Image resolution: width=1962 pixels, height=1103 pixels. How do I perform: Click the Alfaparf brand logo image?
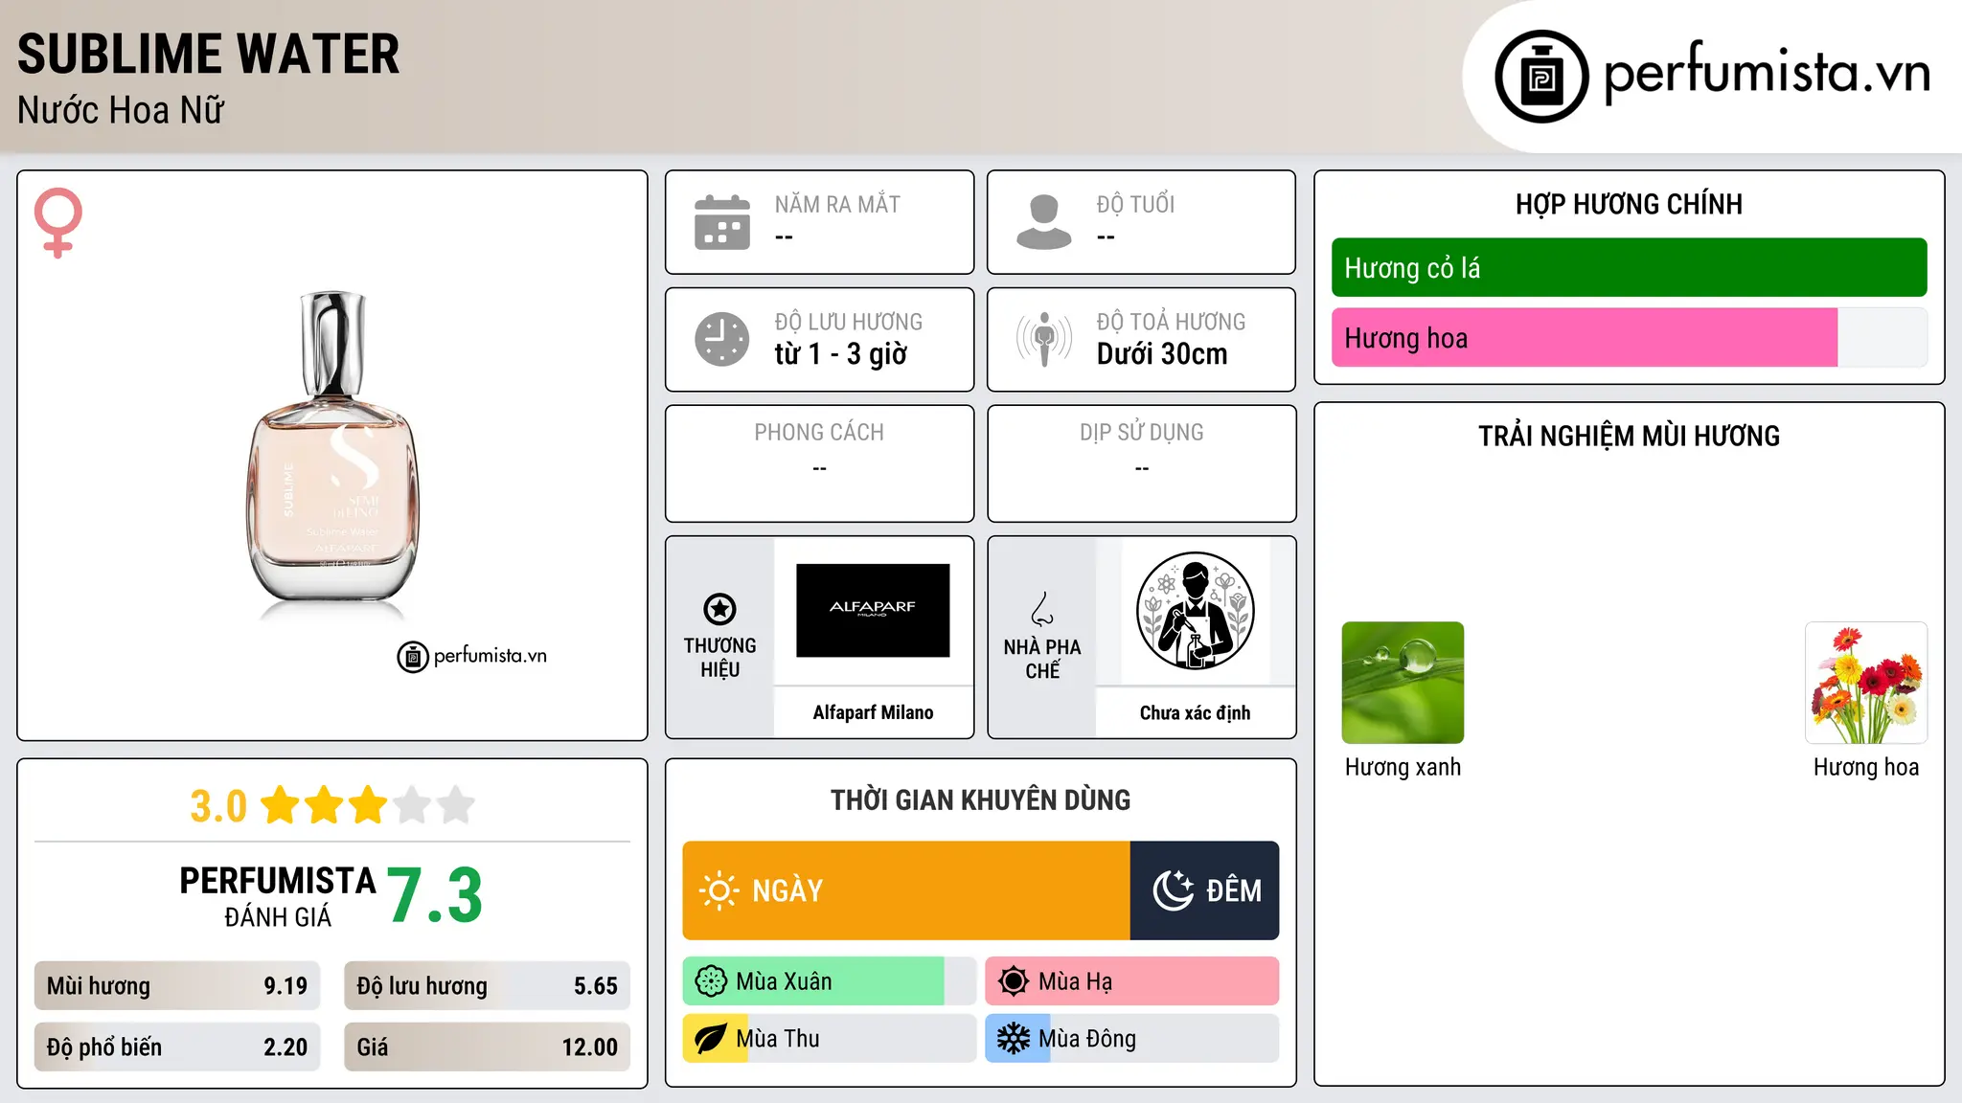pyautogui.click(x=873, y=611)
